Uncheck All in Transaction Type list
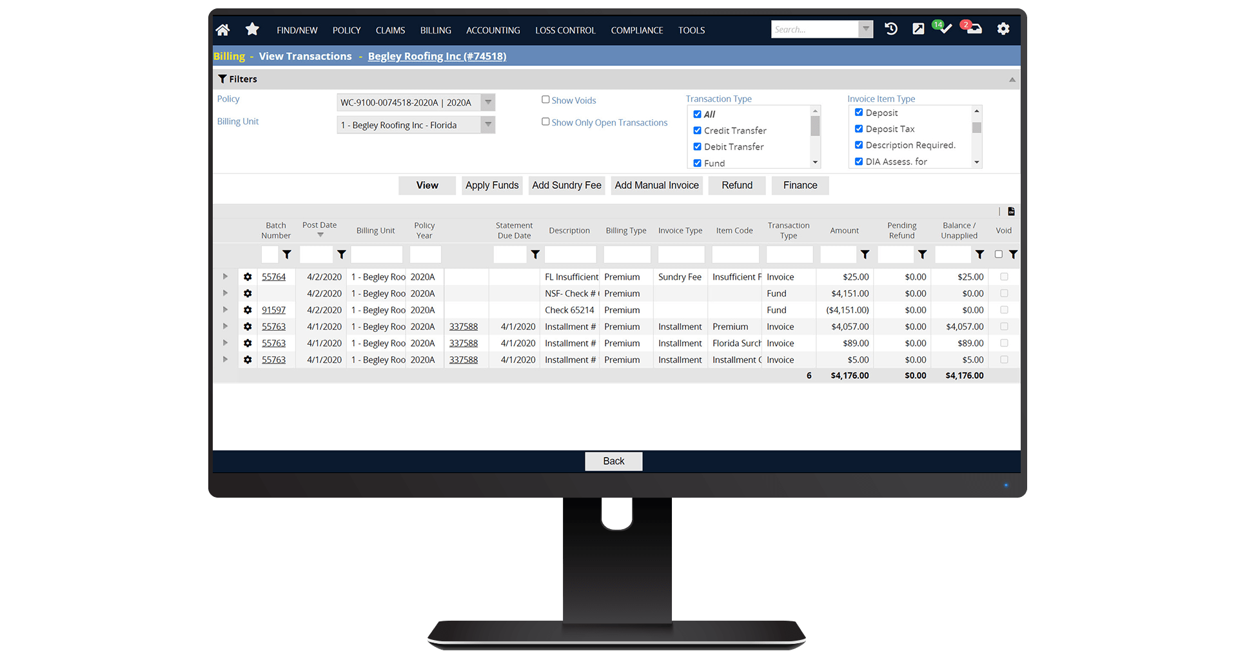The image size is (1238, 660). [697, 114]
